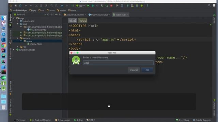This screenshot has height=122, width=218.
Task: Click the red Stop icon
Action: coord(111,6)
